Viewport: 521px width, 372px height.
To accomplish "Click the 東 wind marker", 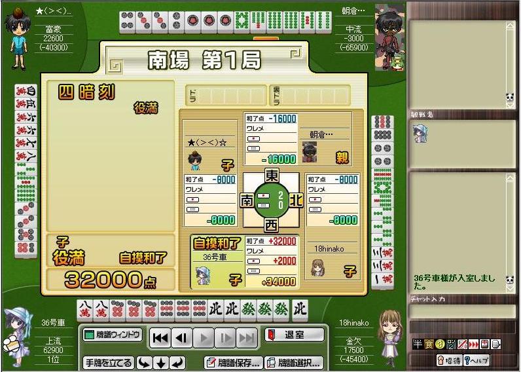I will [x=272, y=176].
